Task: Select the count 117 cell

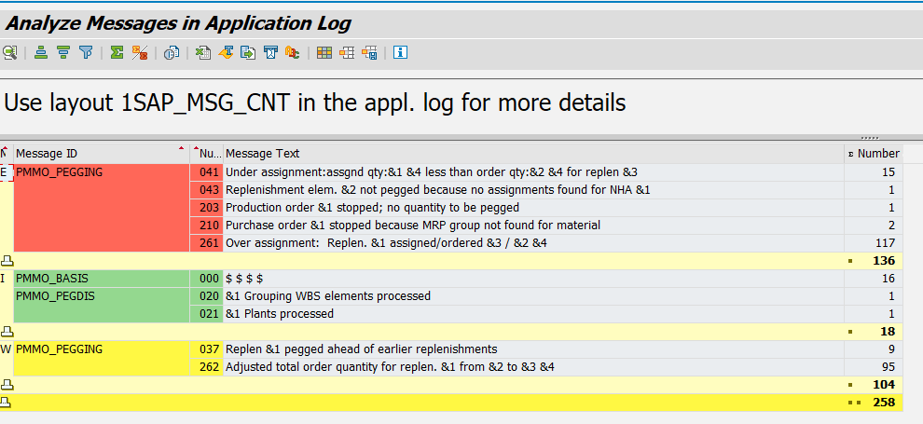Action: pos(874,243)
